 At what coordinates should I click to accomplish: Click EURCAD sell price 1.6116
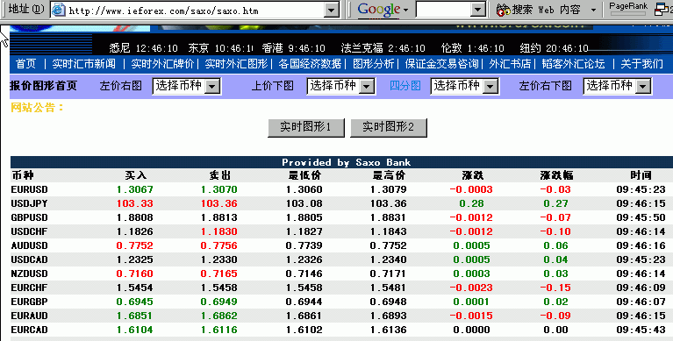tap(218, 330)
